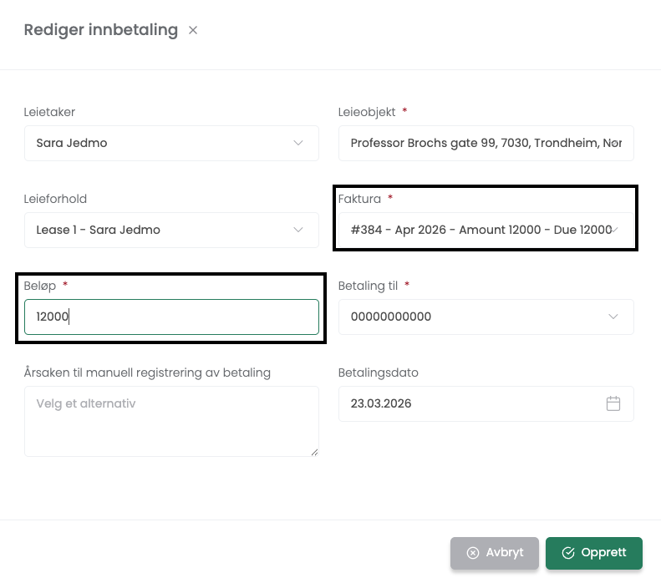The width and height of the screenshot is (661, 583).
Task: Click the chevron arrow in Betaling til field
Action: pos(613,317)
